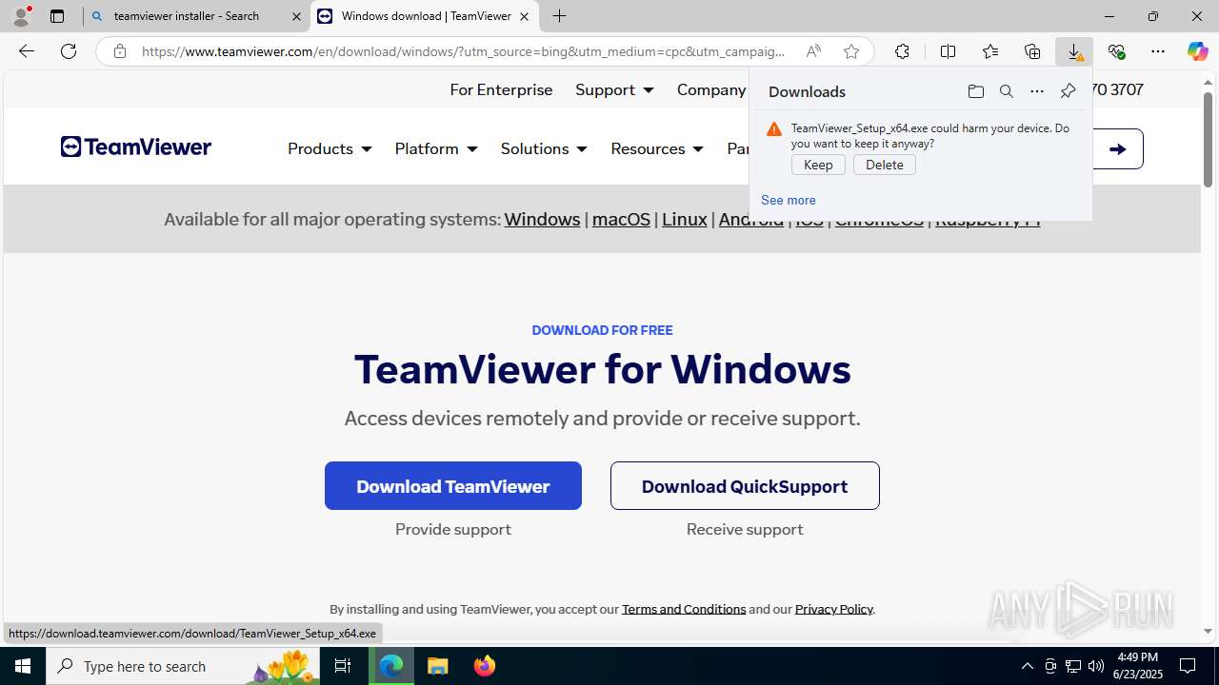Show hidden system tray icons
This screenshot has height=685, width=1219.
[x=1027, y=666]
